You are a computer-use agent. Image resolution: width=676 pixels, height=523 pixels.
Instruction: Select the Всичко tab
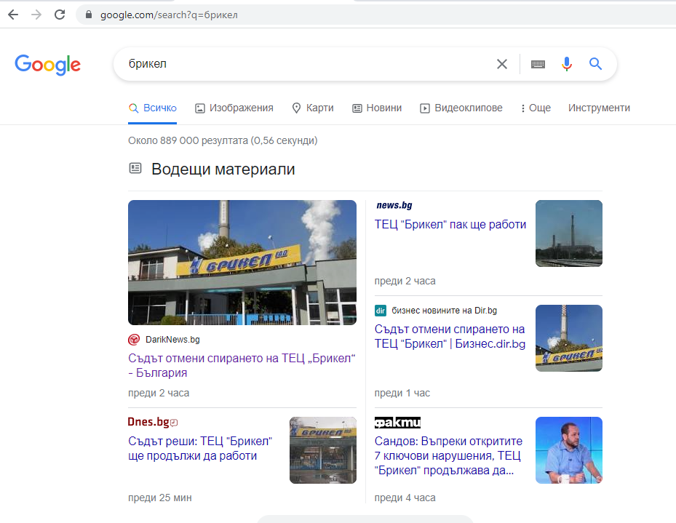tap(153, 108)
